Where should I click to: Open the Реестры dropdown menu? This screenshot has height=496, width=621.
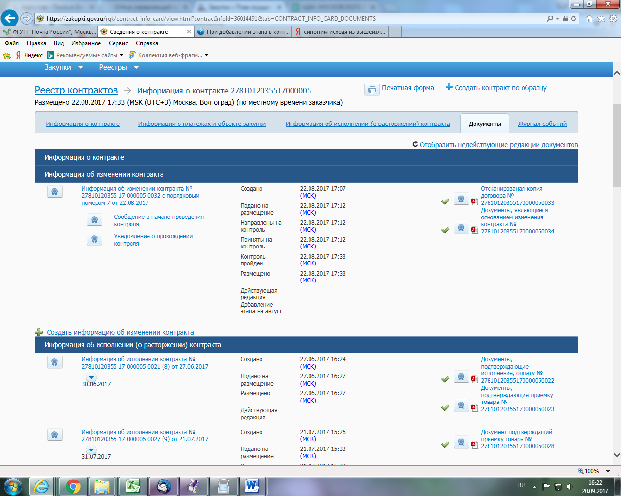pos(119,67)
